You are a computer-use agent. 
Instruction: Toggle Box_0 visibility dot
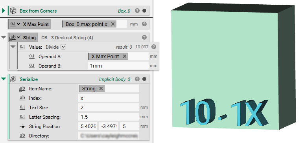(144, 11)
